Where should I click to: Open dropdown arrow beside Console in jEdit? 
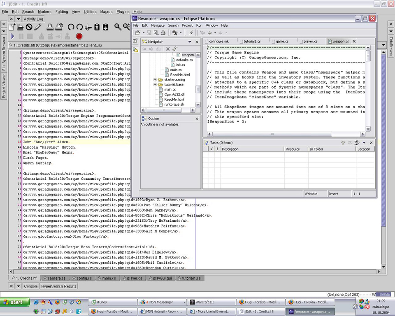[19, 286]
